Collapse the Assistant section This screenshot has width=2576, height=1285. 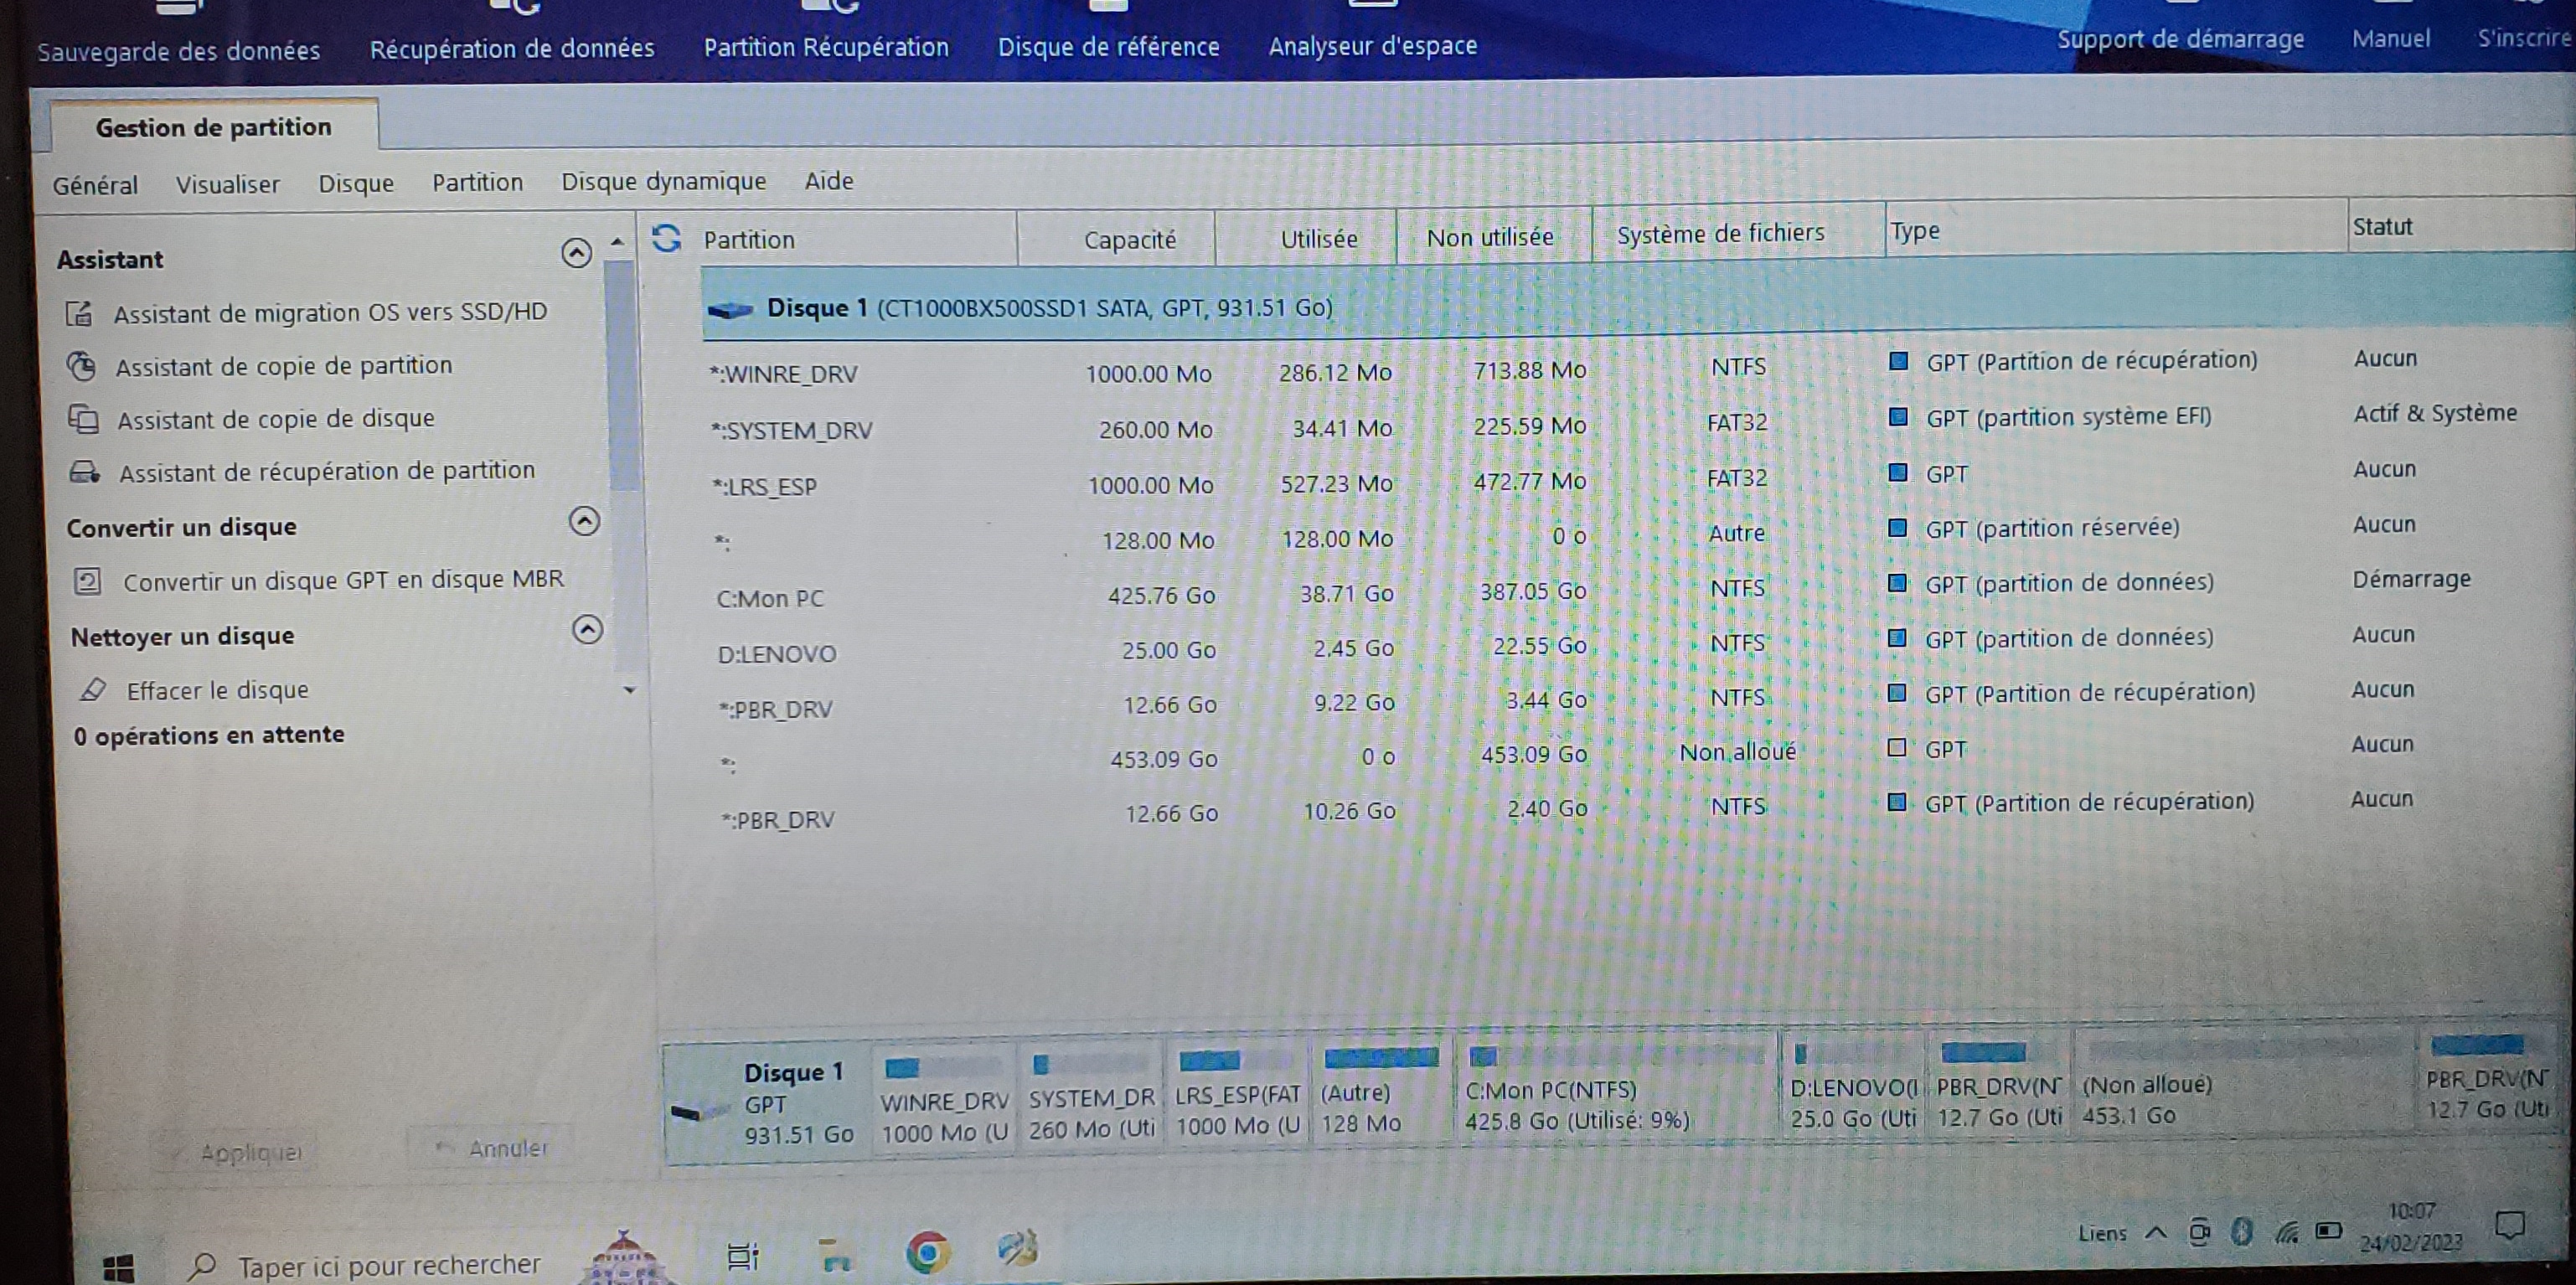pos(576,253)
